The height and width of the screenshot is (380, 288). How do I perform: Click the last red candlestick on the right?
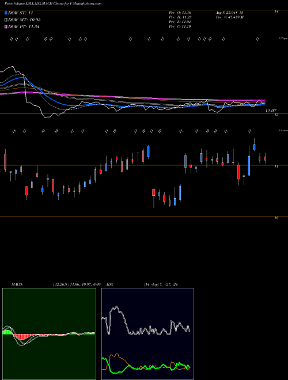(265, 158)
